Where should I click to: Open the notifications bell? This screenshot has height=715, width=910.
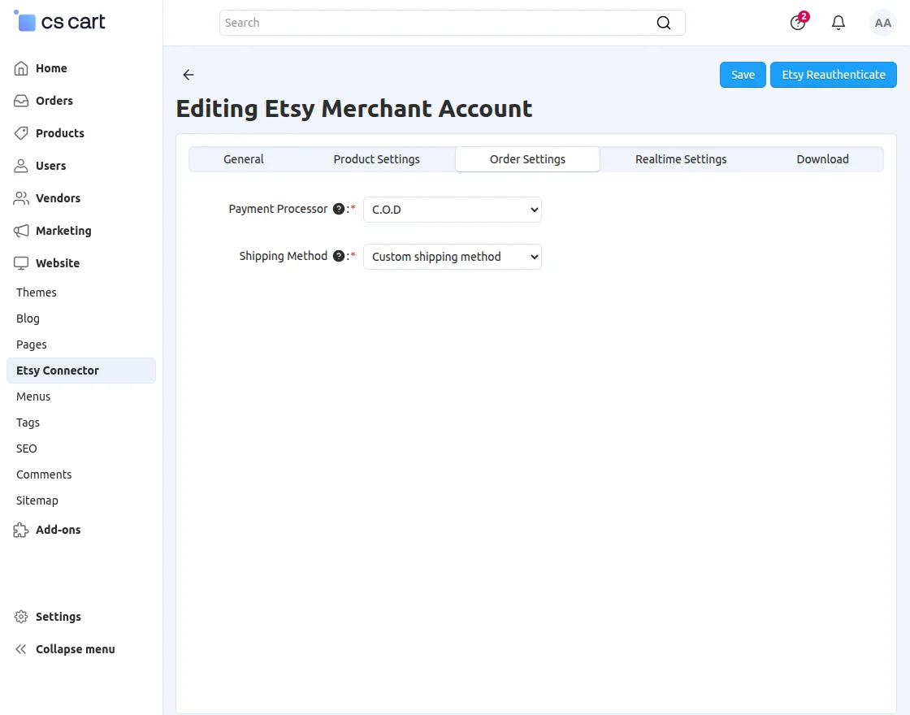click(x=838, y=23)
